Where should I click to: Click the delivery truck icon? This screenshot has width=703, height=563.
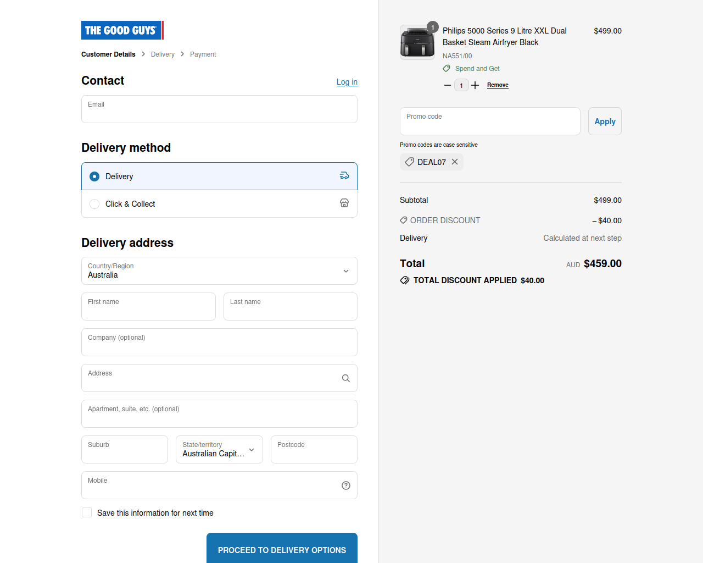coord(344,176)
